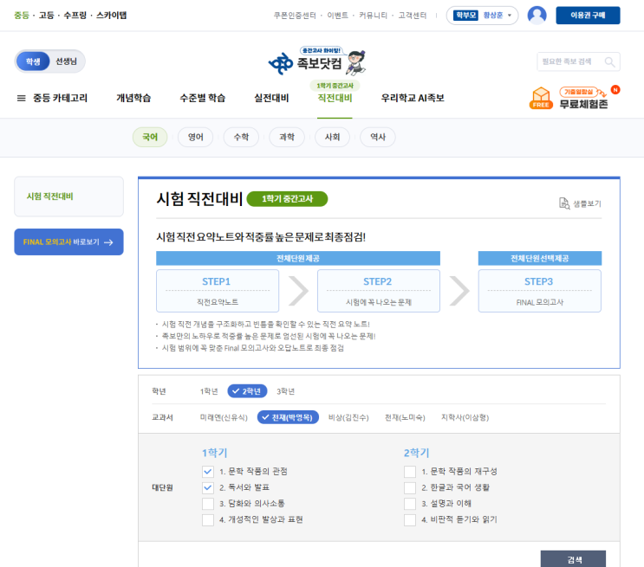Click the 중등 카테고리 label
The image size is (644, 567).
coord(60,98)
